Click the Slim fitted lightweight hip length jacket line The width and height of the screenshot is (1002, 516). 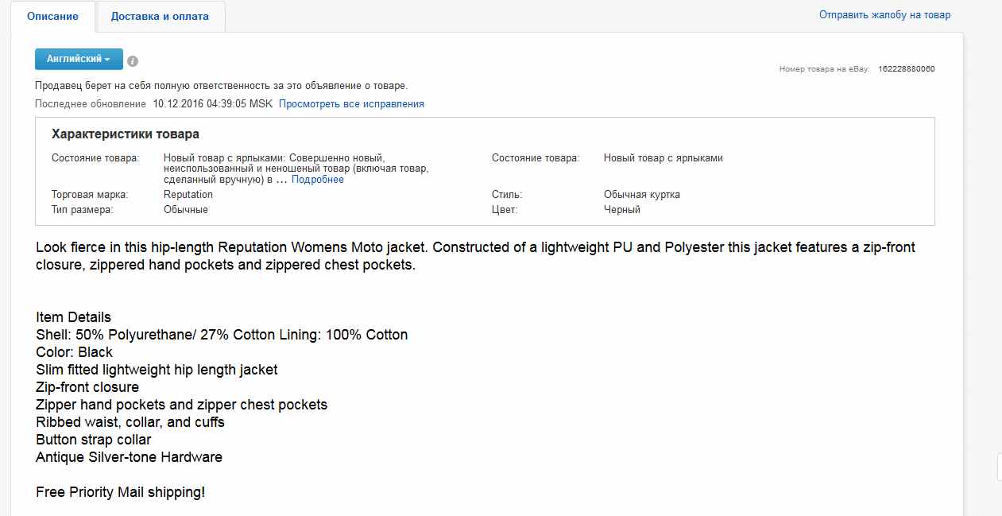point(157,370)
